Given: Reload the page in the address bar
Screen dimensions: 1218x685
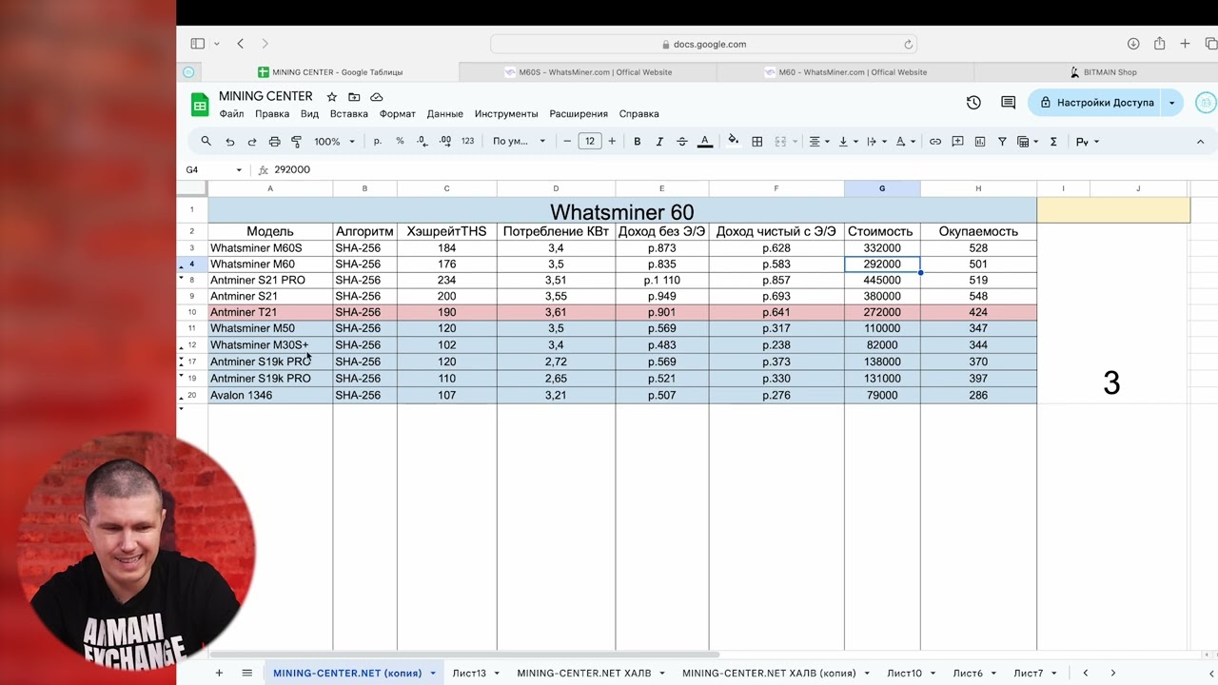Looking at the screenshot, I should coord(909,45).
